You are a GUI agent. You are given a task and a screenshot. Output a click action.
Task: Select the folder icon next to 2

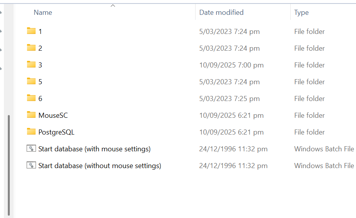coord(31,48)
